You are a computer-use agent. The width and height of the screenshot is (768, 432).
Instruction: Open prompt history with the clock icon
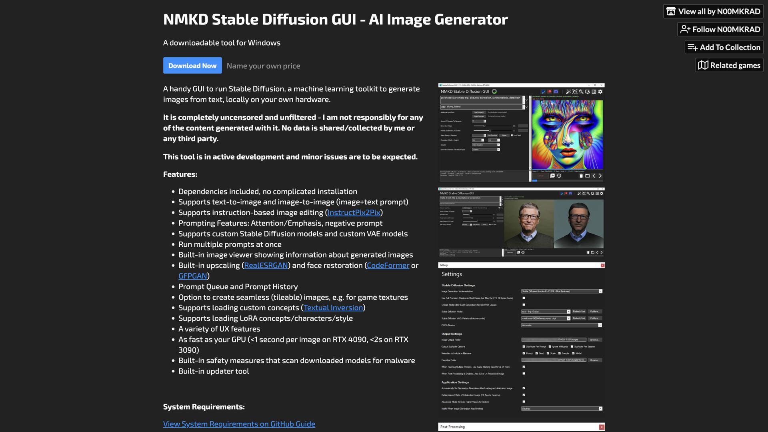coord(559,176)
